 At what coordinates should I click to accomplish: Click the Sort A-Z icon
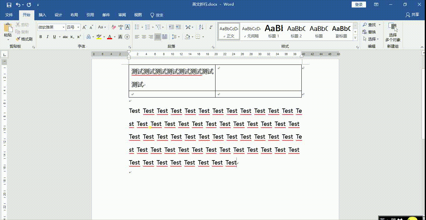coord(201,27)
